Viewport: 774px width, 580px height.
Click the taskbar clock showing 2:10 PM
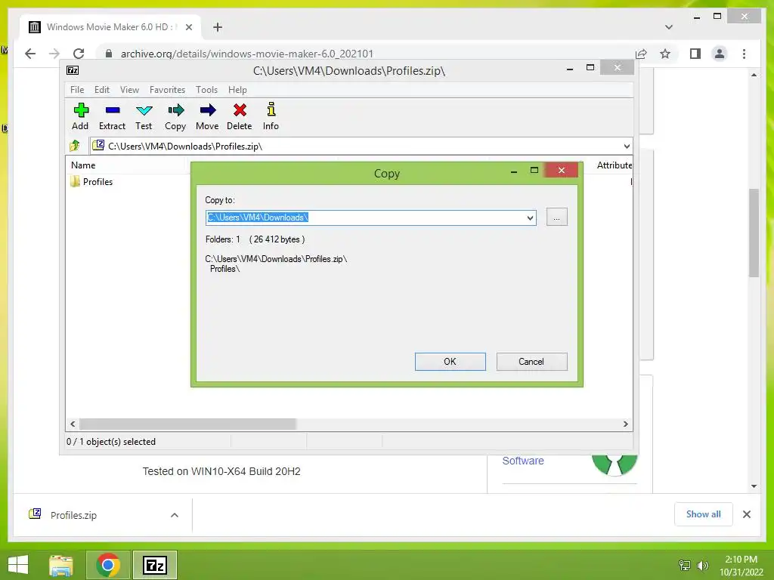[741, 560]
